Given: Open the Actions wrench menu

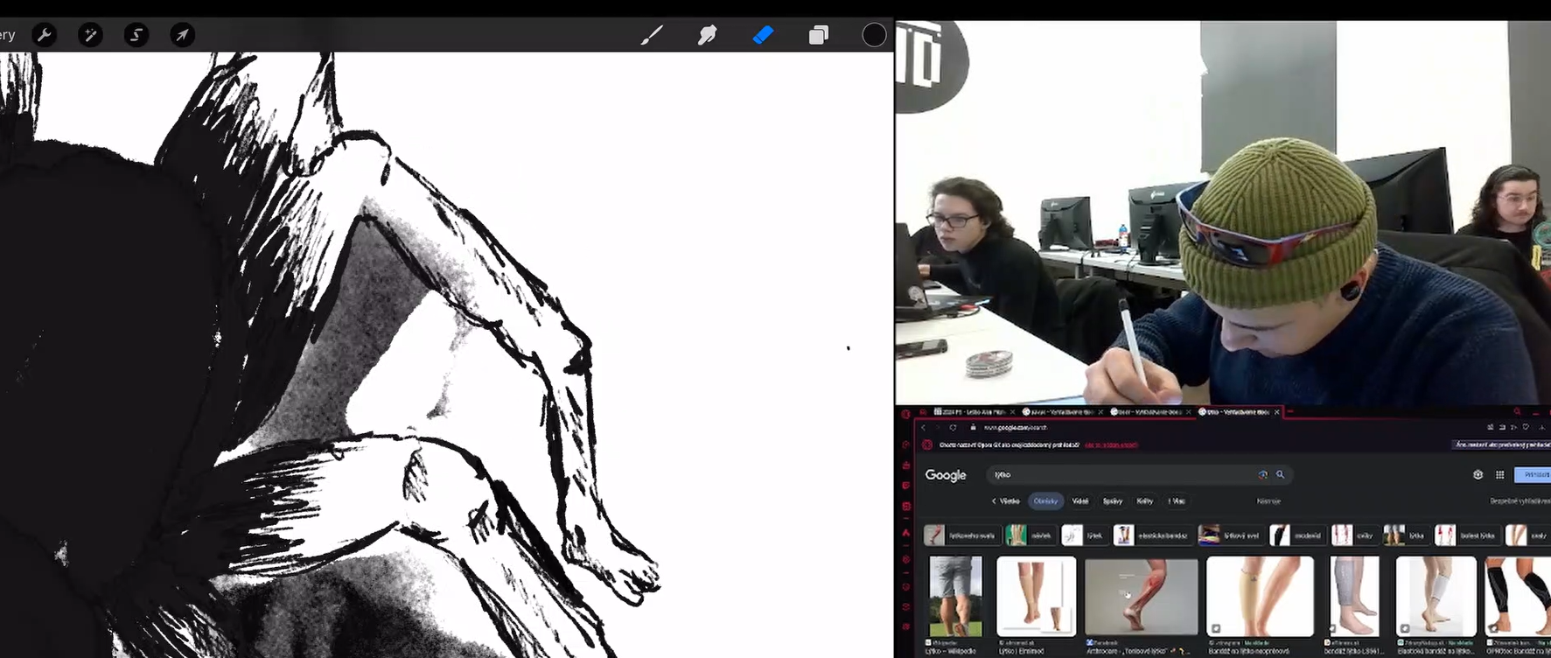Looking at the screenshot, I should pyautogui.click(x=44, y=35).
